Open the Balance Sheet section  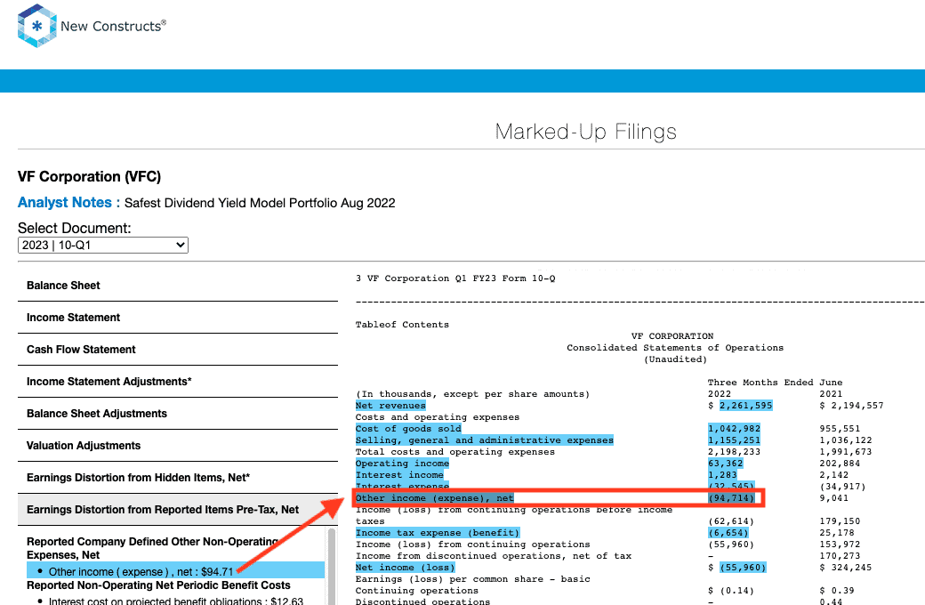tap(178, 286)
